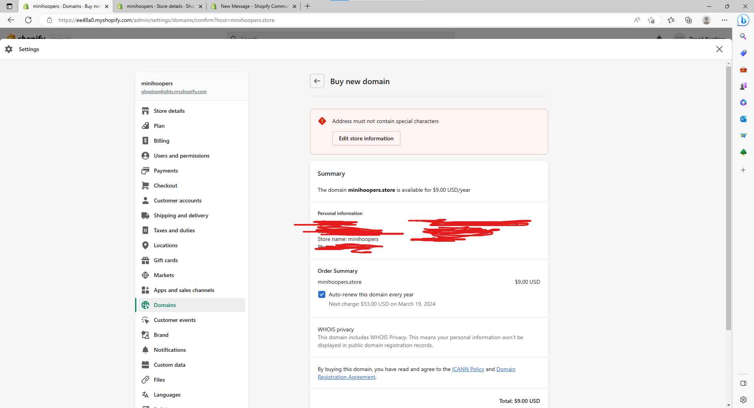Image resolution: width=754 pixels, height=408 pixels.
Task: Open Customer events settings
Action: click(x=191, y=320)
